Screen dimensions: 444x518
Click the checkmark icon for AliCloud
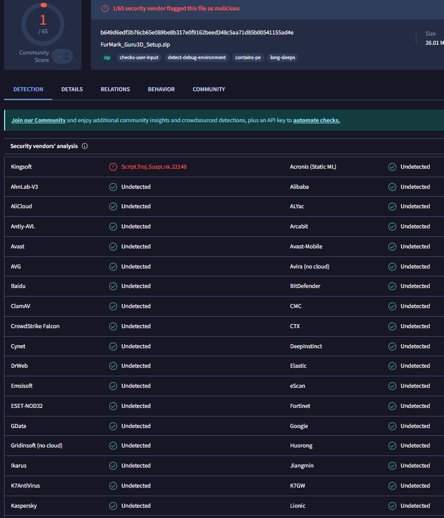pos(113,207)
